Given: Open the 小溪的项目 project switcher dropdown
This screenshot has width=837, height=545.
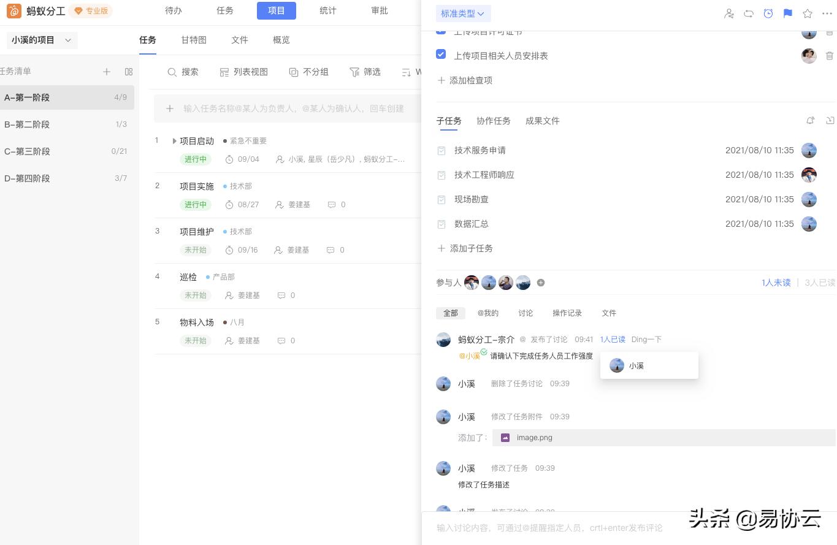Looking at the screenshot, I should 42,40.
